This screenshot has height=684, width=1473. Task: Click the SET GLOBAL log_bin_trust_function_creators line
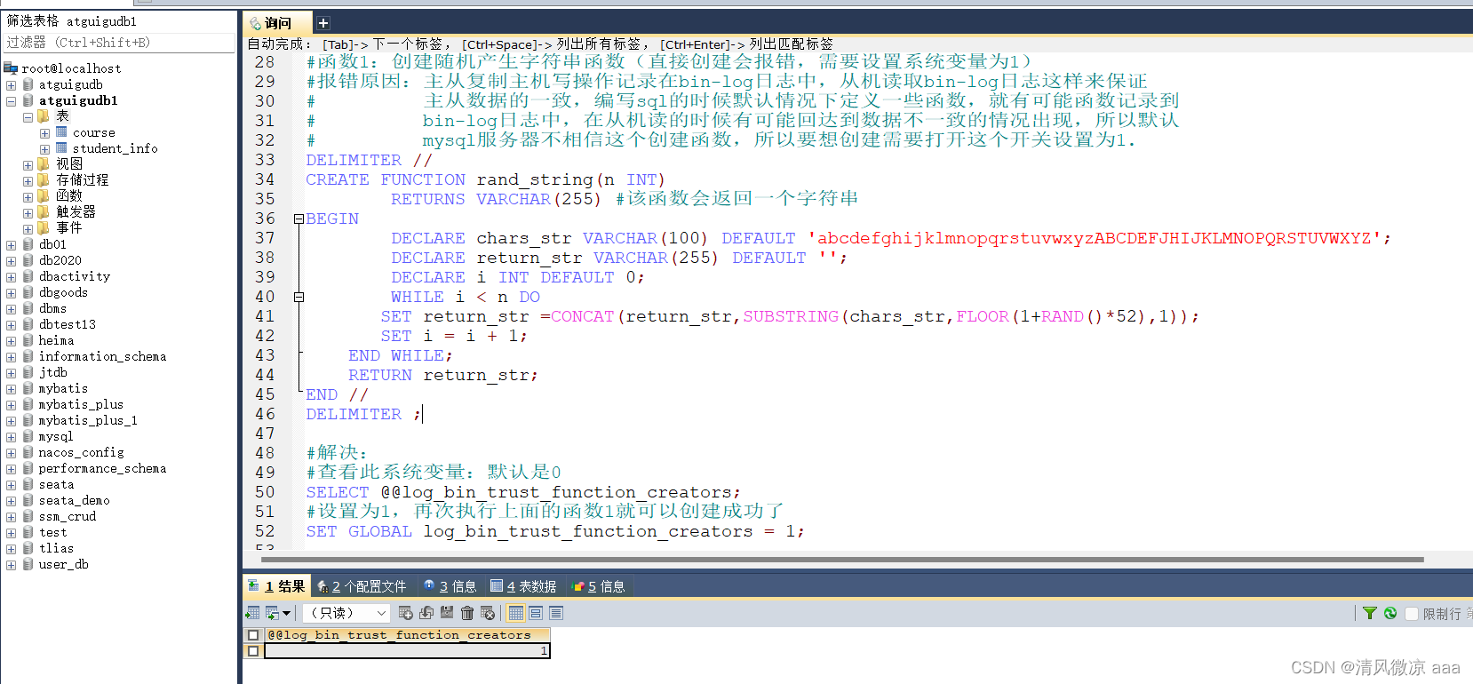point(555,531)
